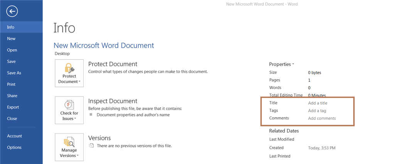The image size is (395, 164).
Task: Click 'Control what types of changes' description
Action: tap(148, 71)
